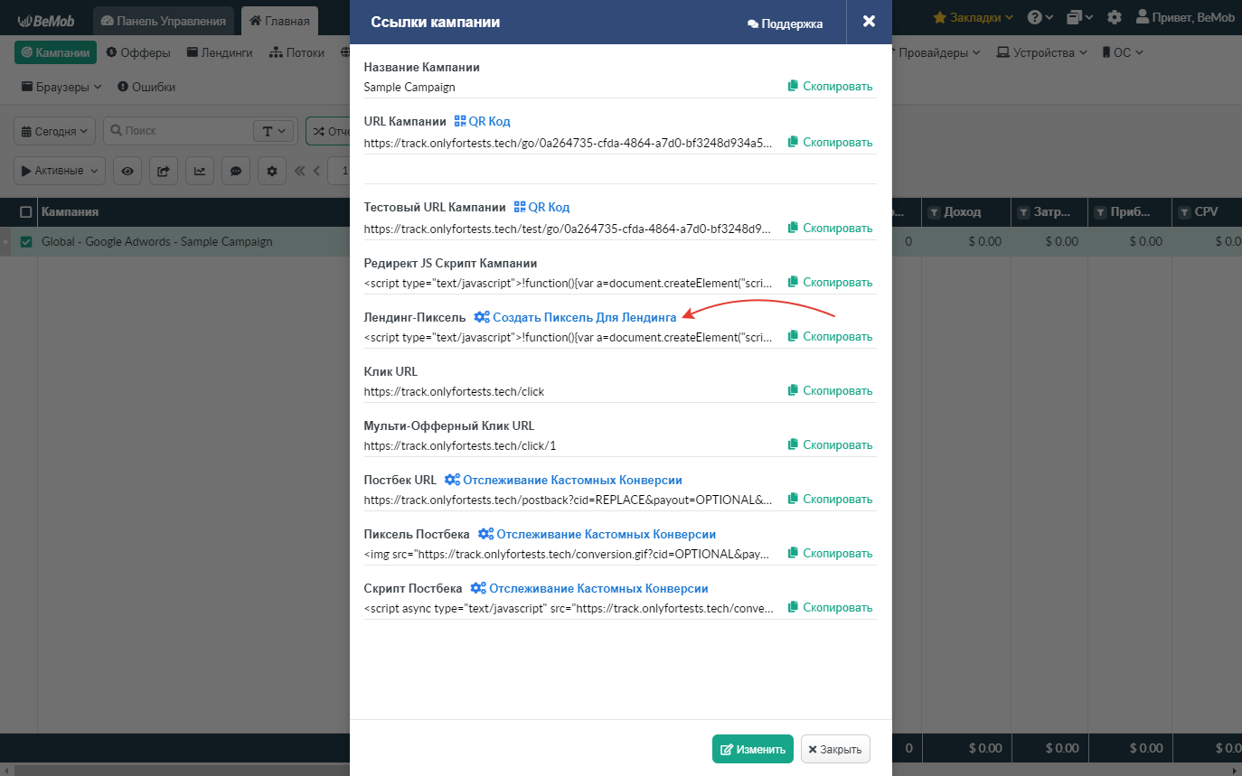Click the BeMob logo

click(46, 20)
